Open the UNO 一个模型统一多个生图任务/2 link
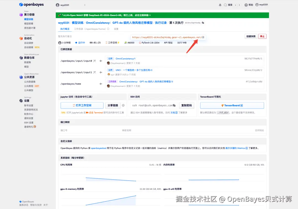 (134, 70)
